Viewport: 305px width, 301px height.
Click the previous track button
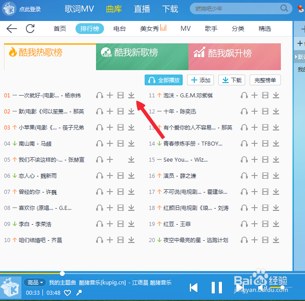pyautogui.click(x=193, y=288)
